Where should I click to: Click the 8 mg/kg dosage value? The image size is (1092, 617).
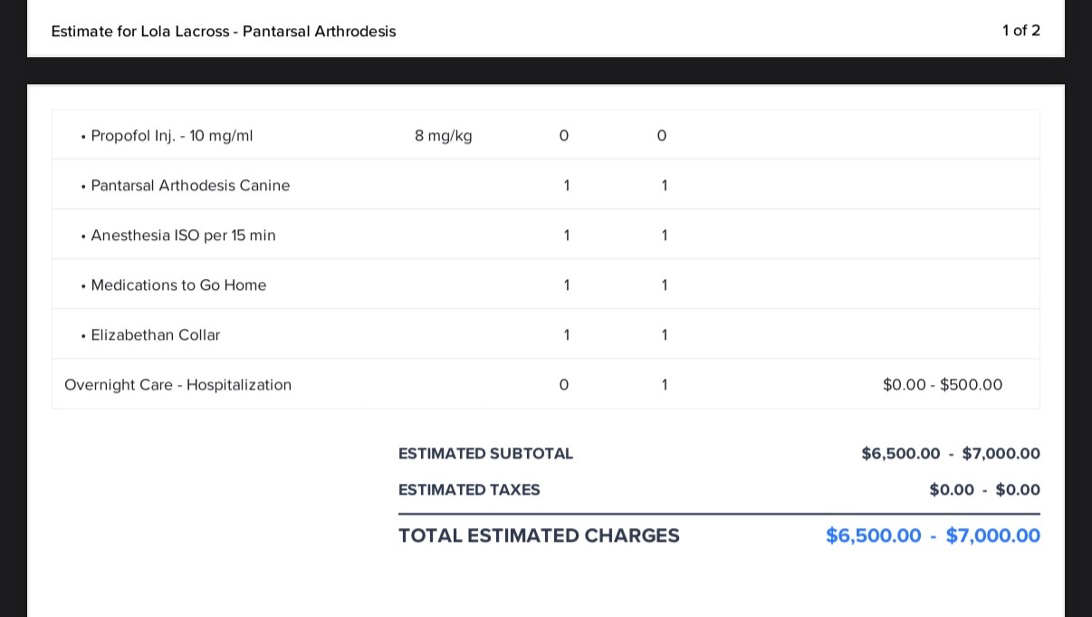point(444,136)
